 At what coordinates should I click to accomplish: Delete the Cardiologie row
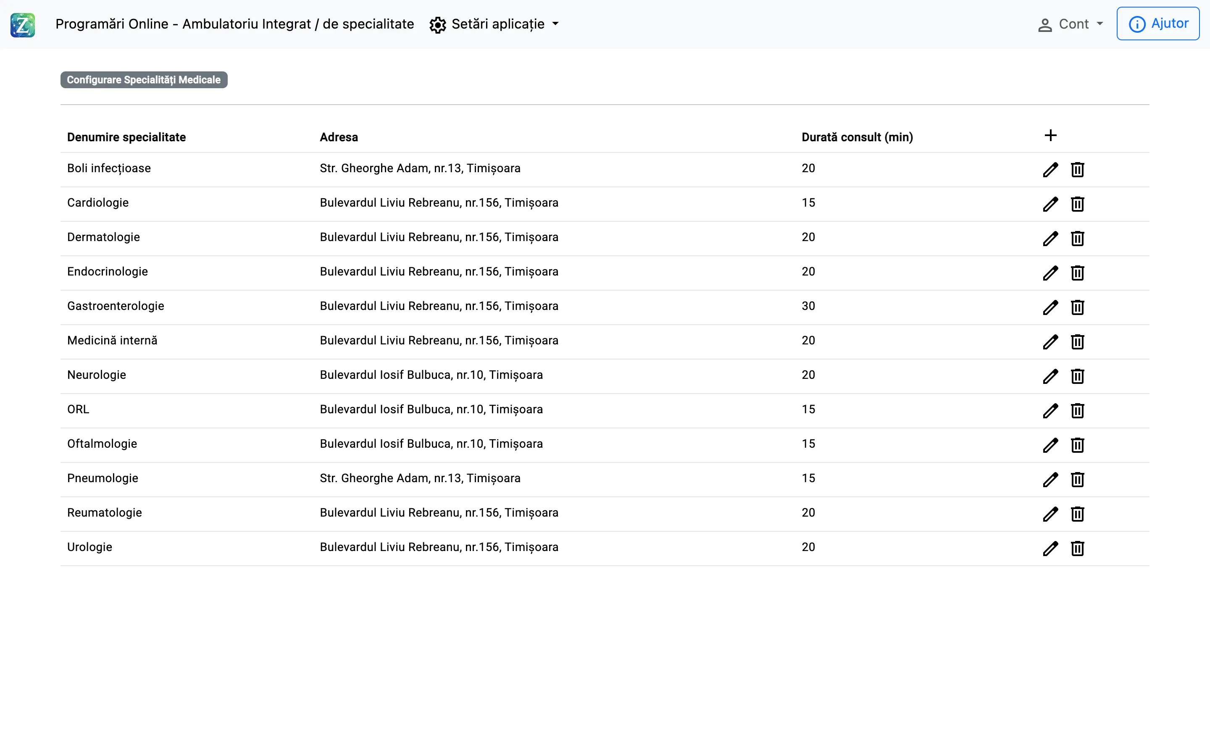[1078, 204]
